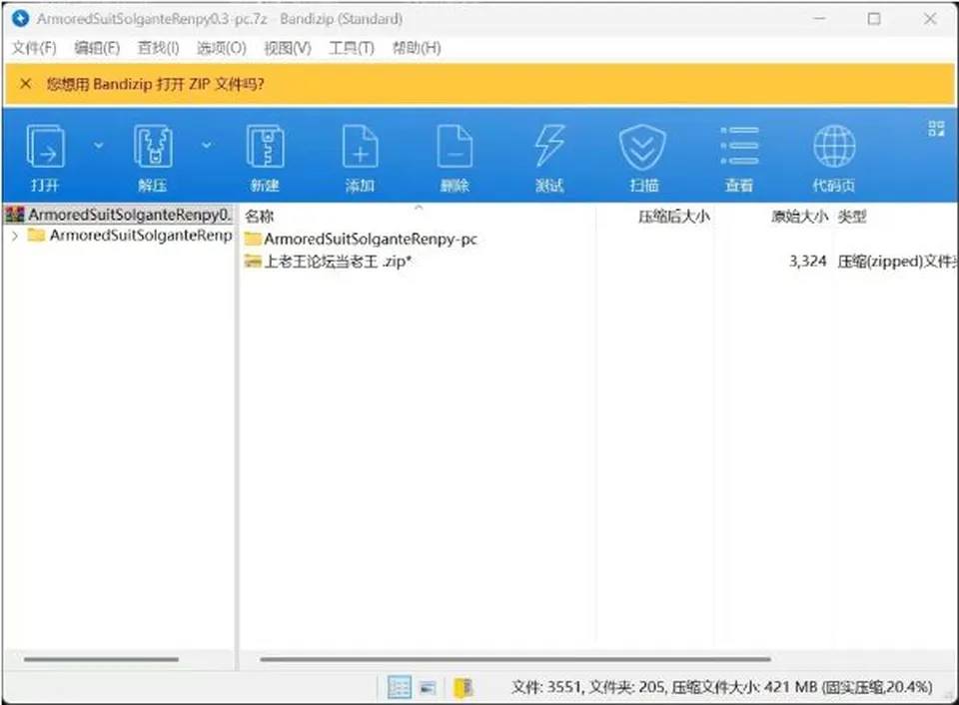Screen dimensions: 959x705
Task: Start the Scan (扫描) shield tool
Action: coord(642,146)
